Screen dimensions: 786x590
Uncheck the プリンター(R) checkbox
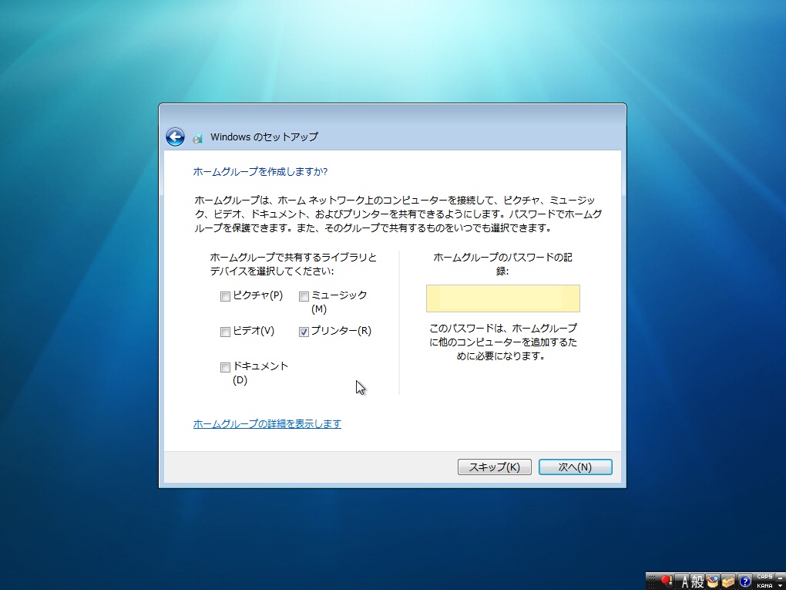click(x=304, y=332)
